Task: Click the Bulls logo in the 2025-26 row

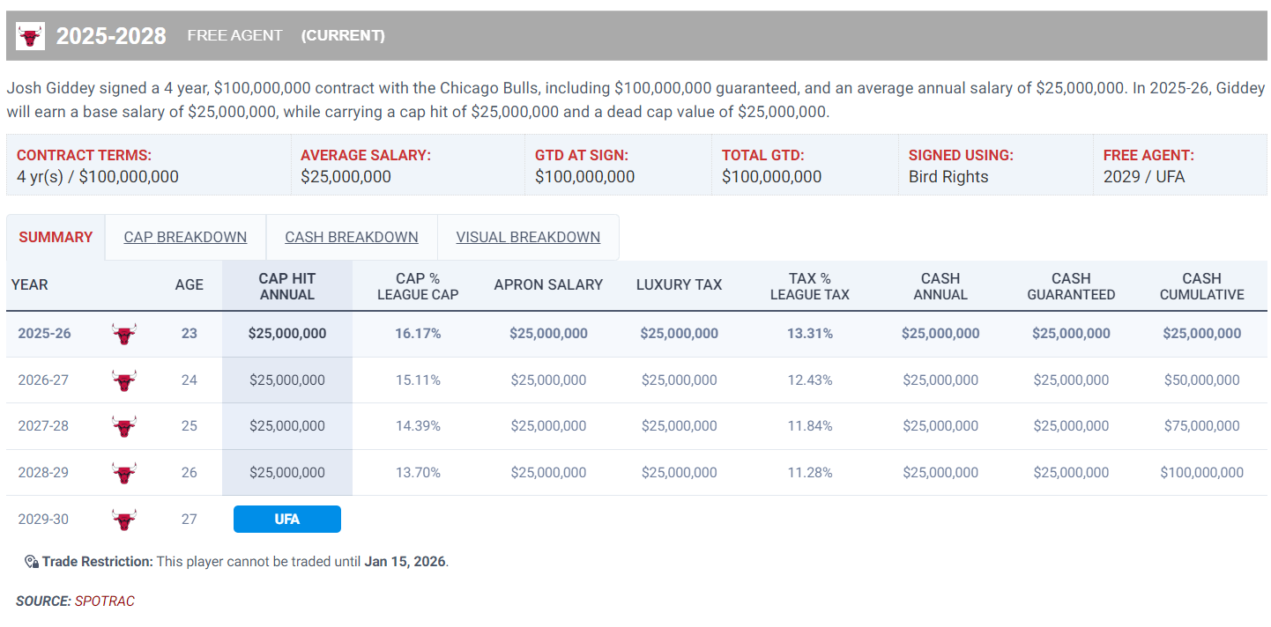Action: (124, 334)
